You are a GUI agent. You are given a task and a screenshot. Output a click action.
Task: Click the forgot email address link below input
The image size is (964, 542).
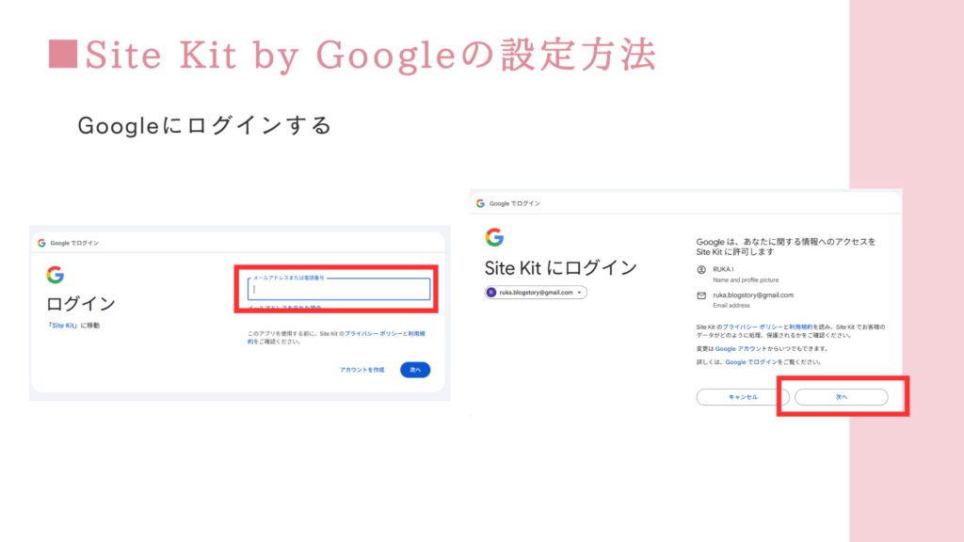click(x=284, y=308)
